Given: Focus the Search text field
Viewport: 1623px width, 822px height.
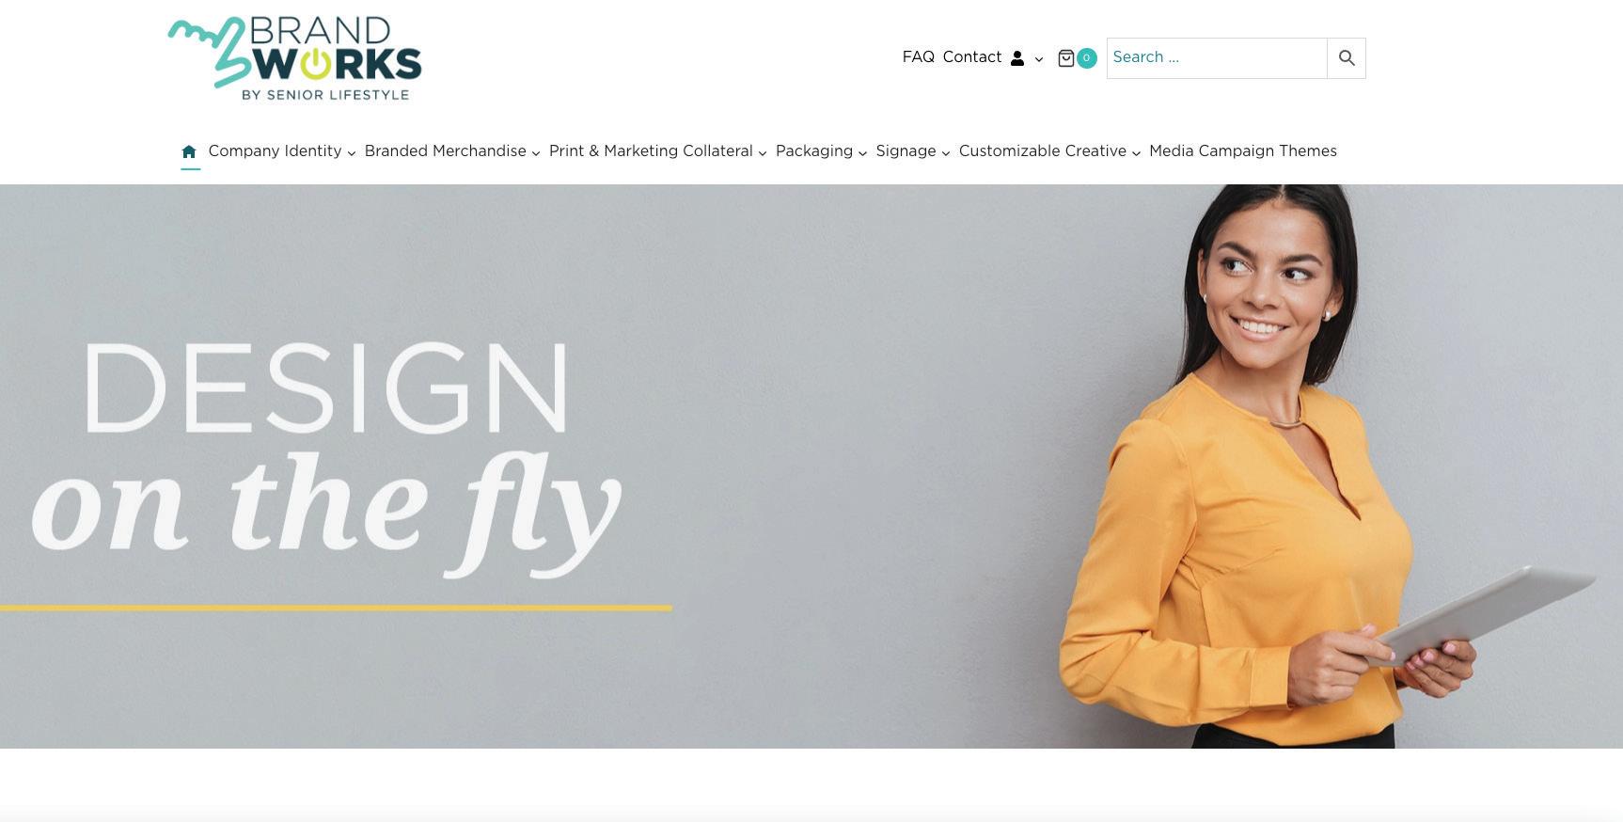Looking at the screenshot, I should [1217, 58].
